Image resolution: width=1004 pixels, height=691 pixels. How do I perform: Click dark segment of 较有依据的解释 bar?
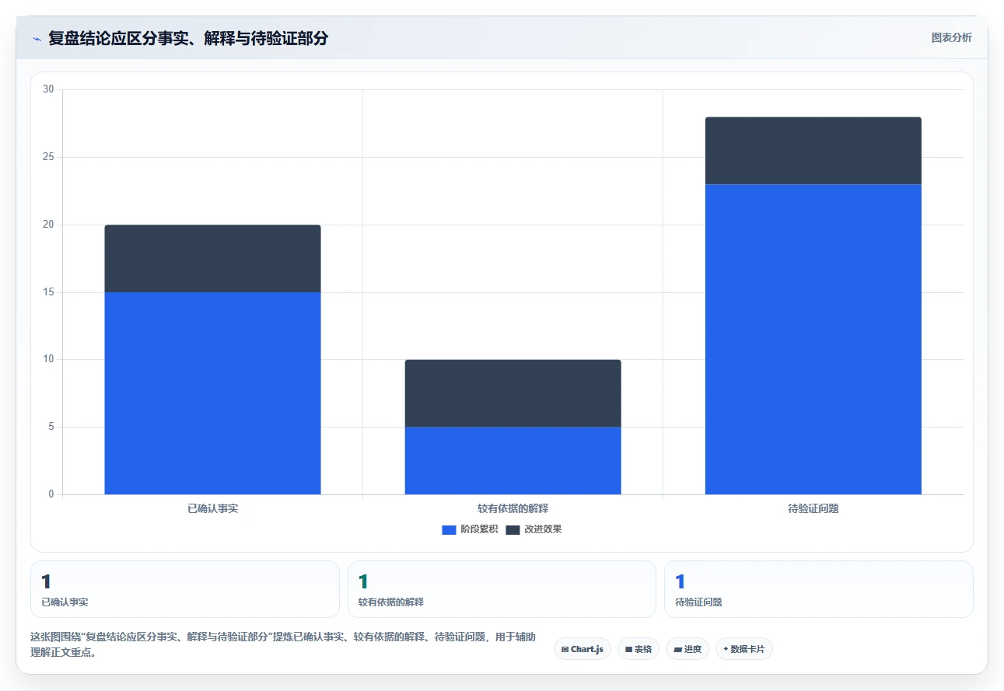[x=512, y=393]
